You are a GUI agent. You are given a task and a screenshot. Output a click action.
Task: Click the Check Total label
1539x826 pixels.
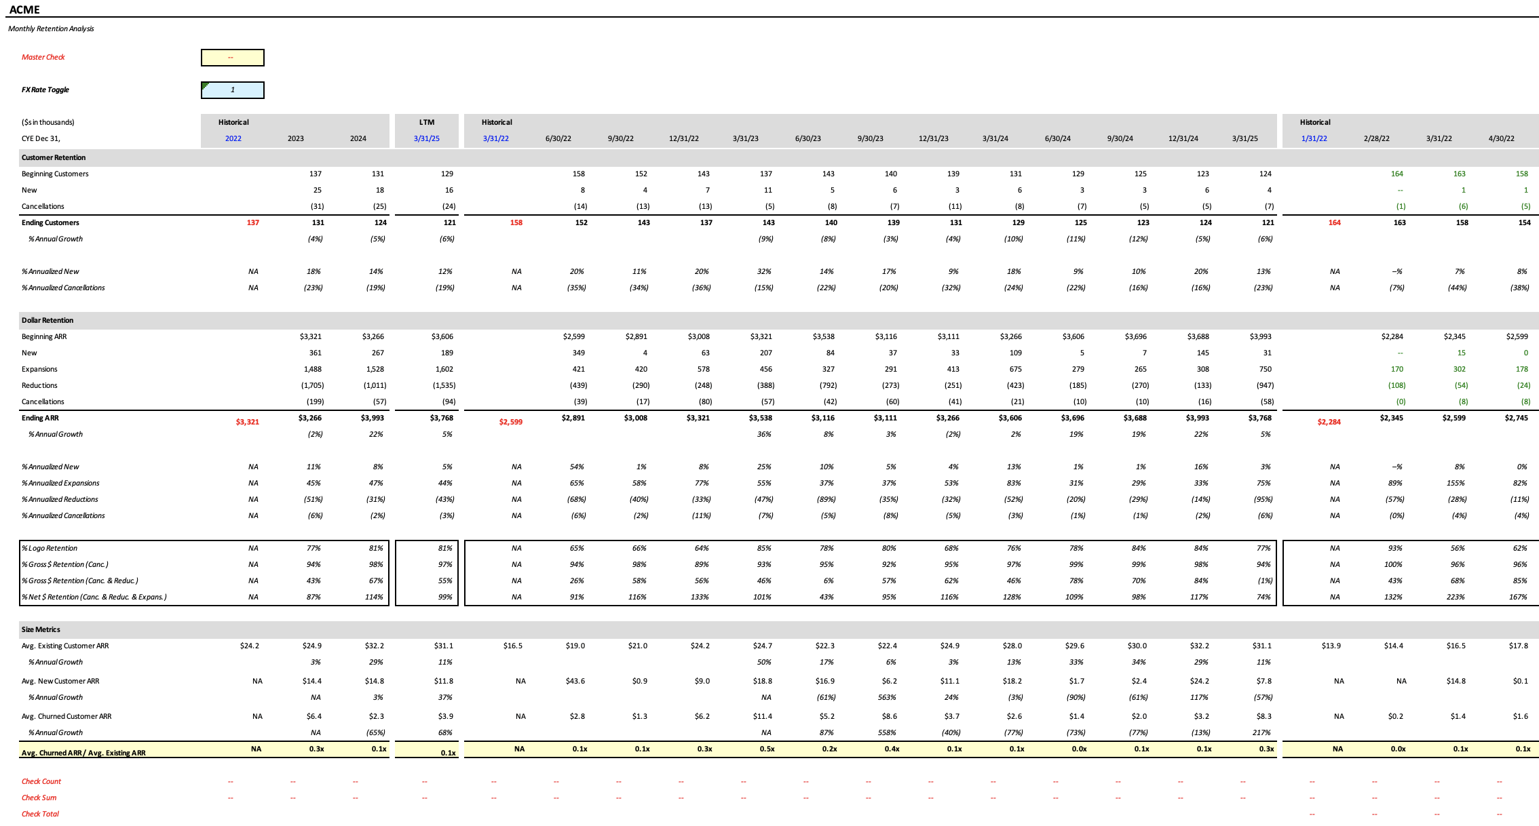point(39,814)
